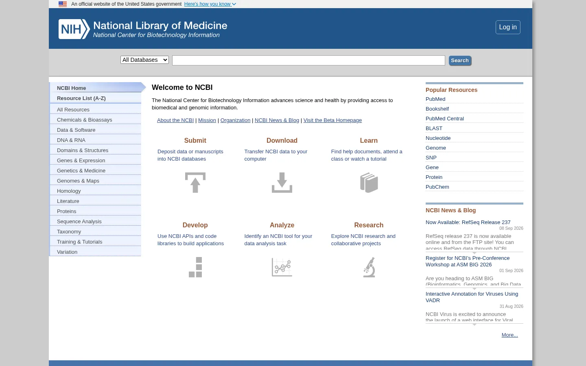Click the Log in button
The image size is (586, 366).
(508, 27)
